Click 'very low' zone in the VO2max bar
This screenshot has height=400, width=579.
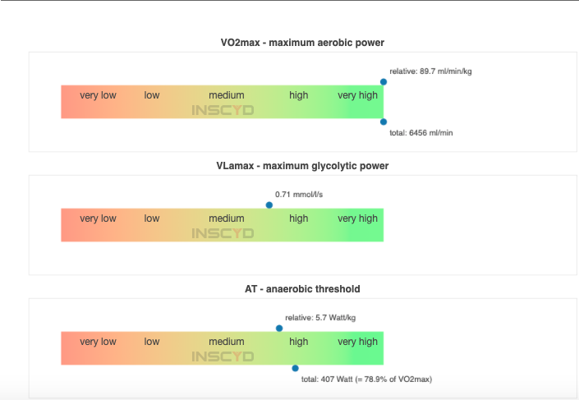tap(98, 95)
